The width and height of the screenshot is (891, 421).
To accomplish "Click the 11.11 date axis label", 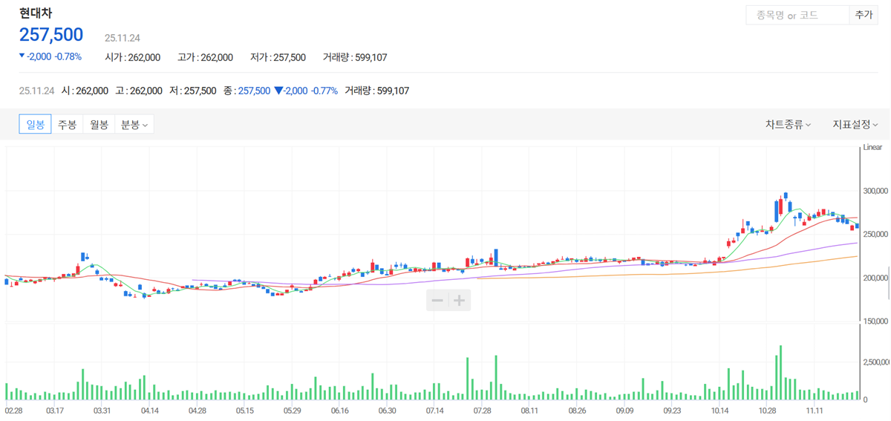I will (815, 411).
